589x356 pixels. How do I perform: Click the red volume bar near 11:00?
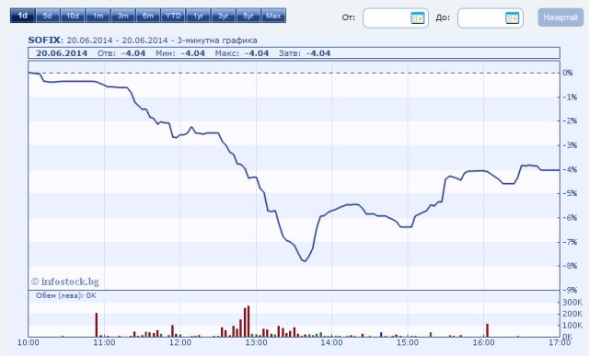tap(97, 325)
